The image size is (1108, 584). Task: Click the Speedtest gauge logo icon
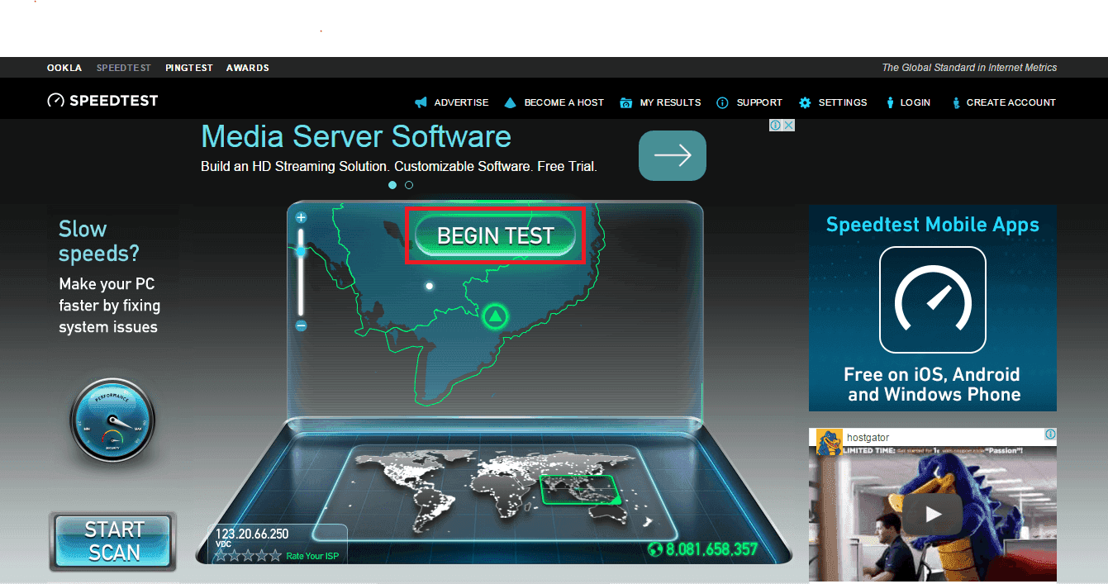click(55, 101)
